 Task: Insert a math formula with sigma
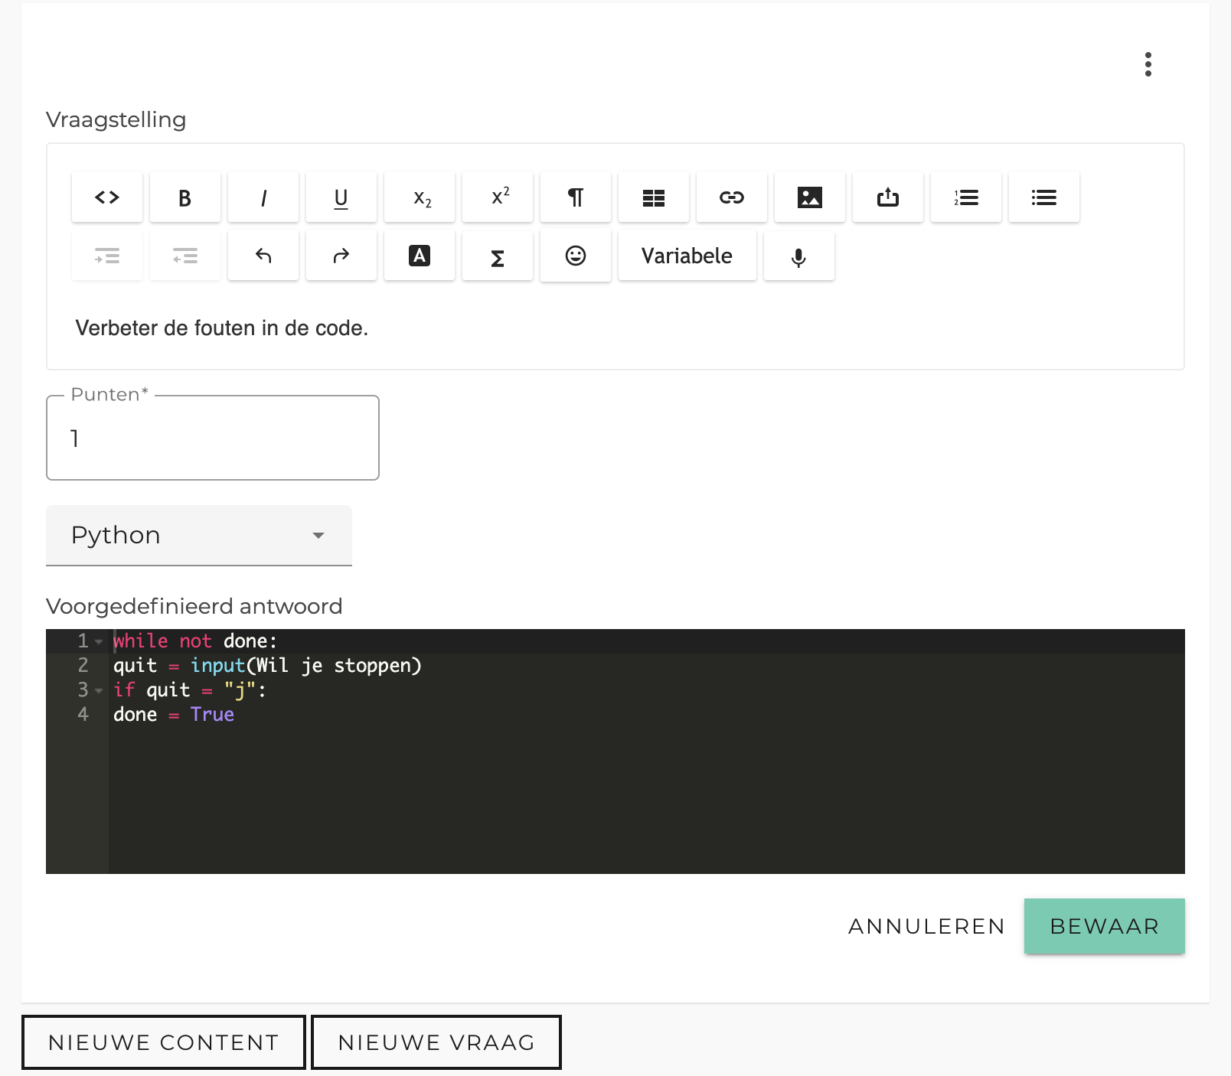click(498, 256)
